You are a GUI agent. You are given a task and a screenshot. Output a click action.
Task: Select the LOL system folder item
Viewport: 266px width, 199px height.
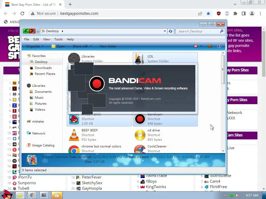tap(165, 58)
